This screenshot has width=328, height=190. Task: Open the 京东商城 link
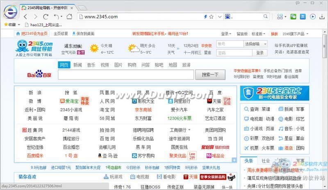[143, 110]
